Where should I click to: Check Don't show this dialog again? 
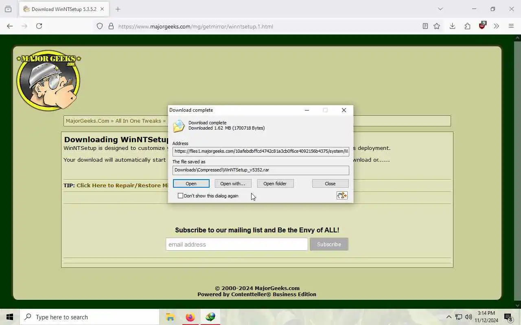(x=180, y=196)
